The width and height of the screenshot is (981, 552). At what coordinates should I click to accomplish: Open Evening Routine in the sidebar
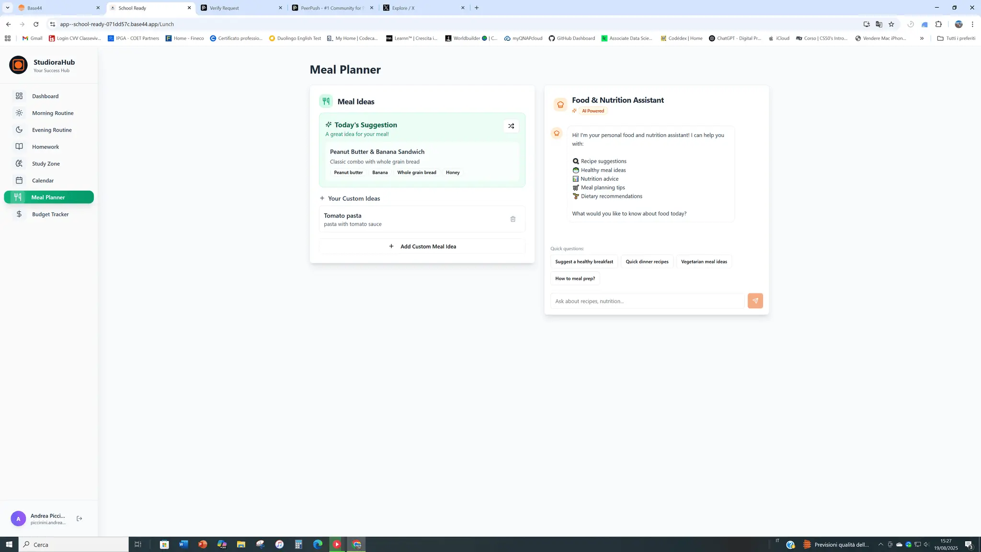[x=49, y=130]
